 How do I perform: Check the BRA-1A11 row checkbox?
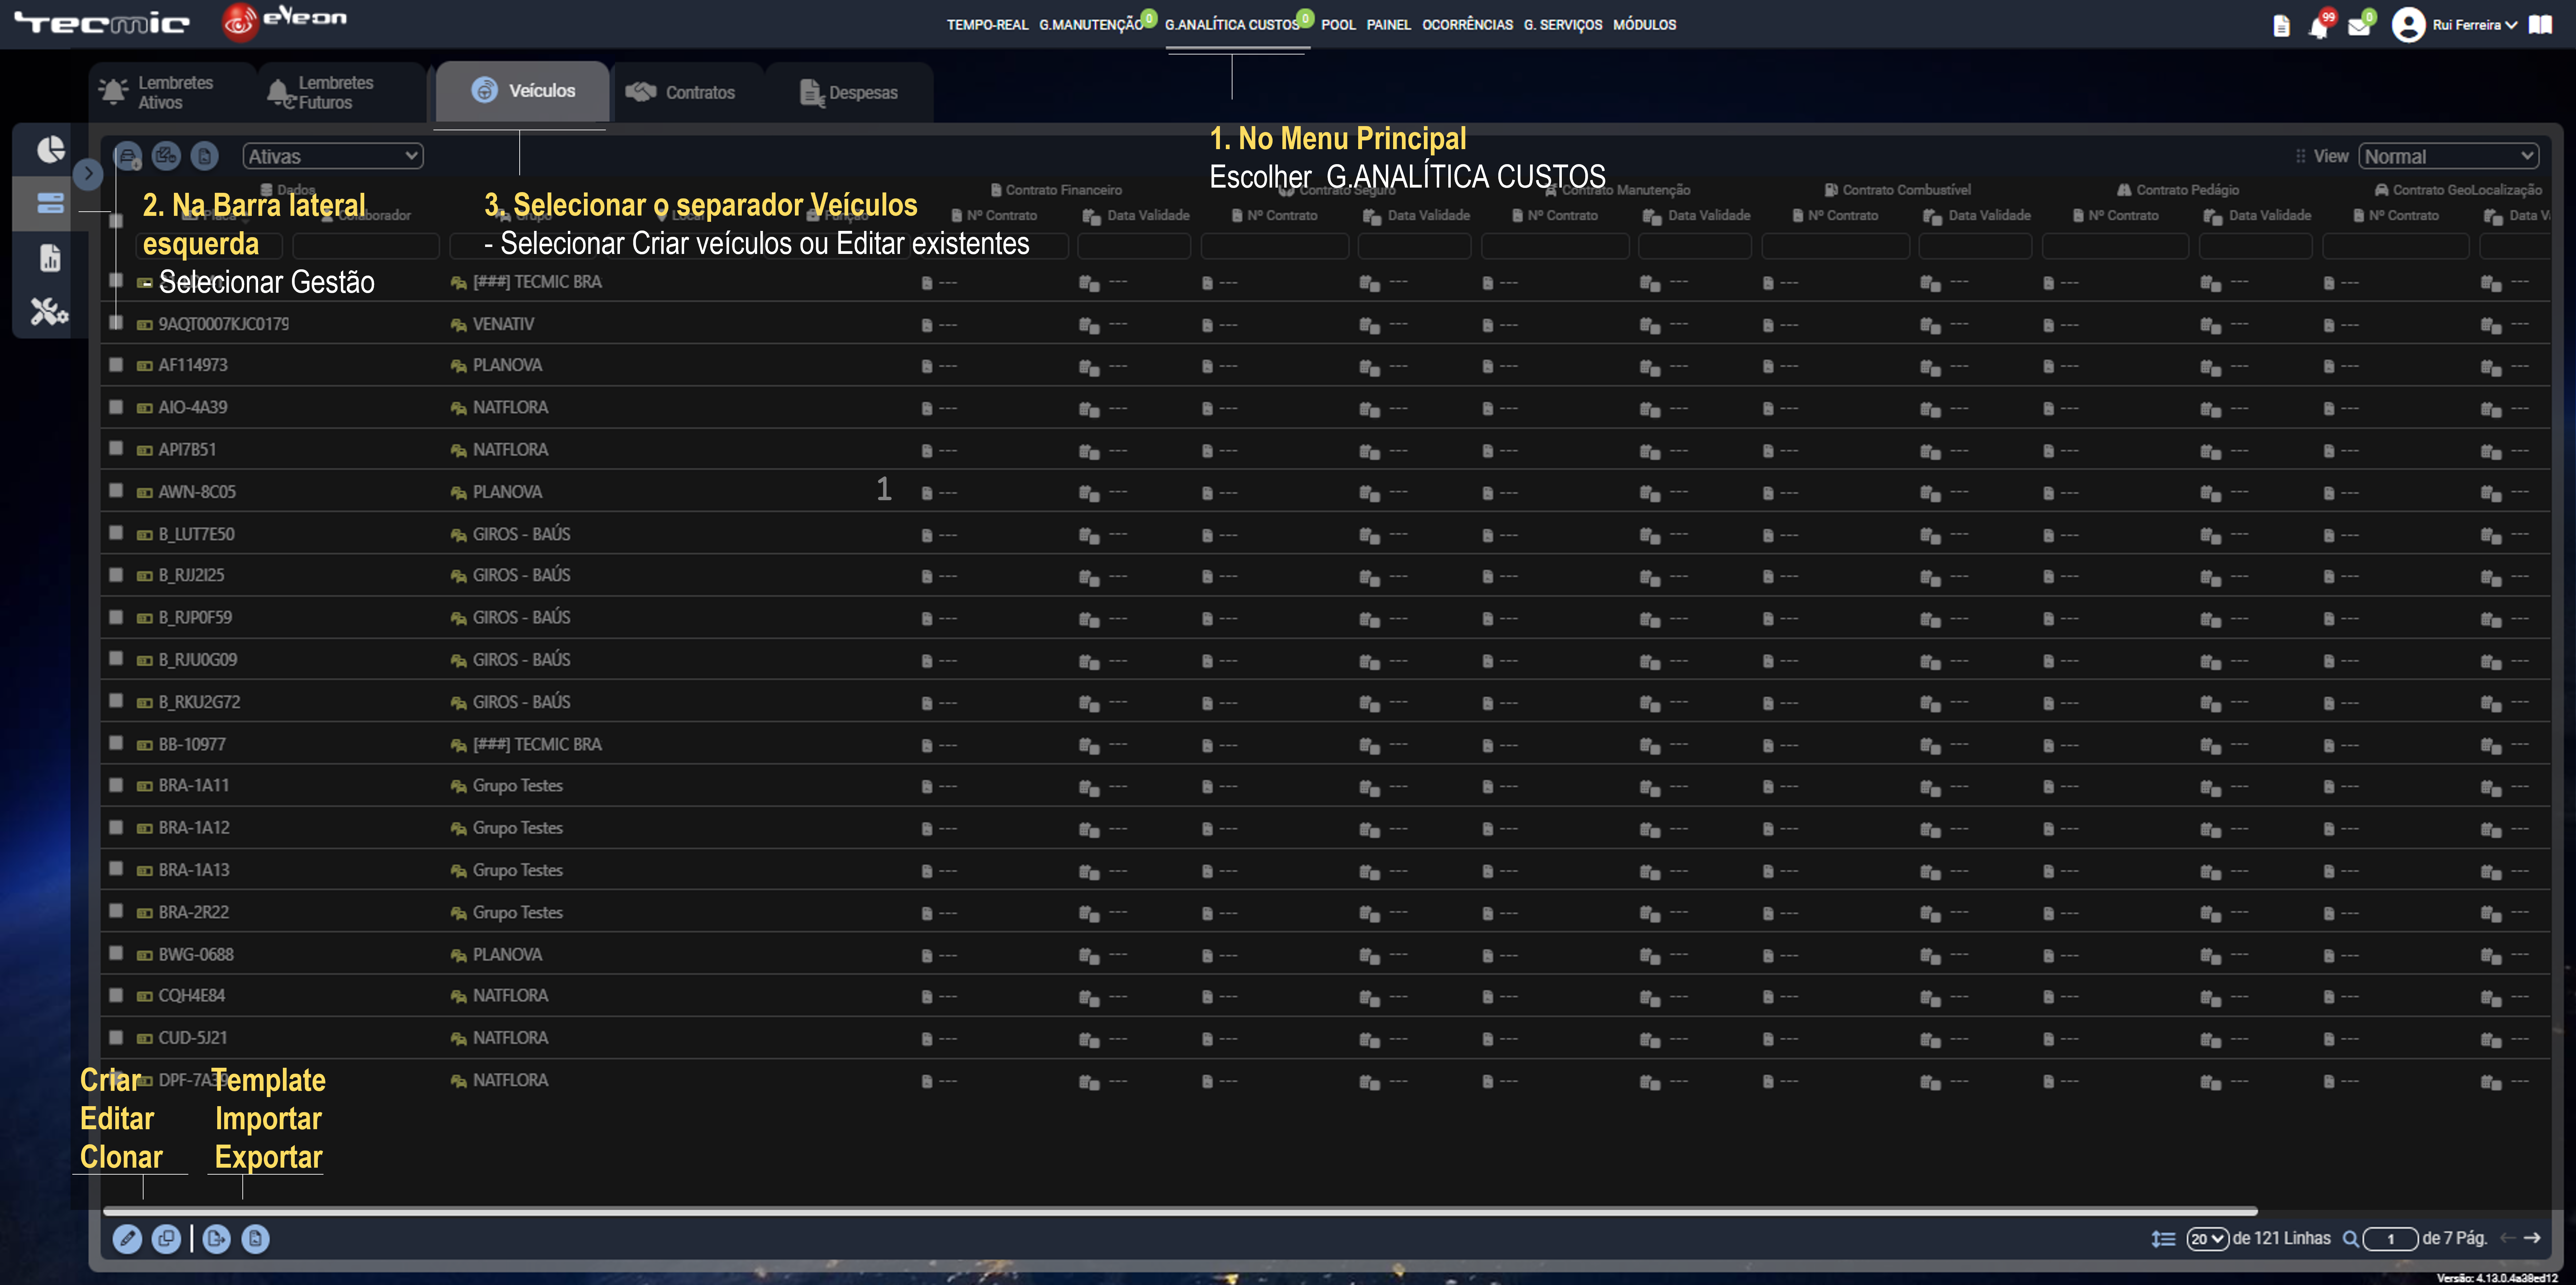[116, 785]
